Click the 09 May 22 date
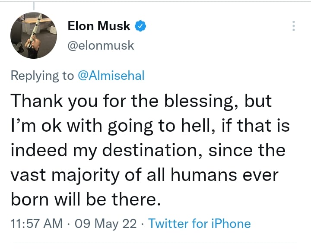The height and width of the screenshot is (250, 311). [x=105, y=223]
